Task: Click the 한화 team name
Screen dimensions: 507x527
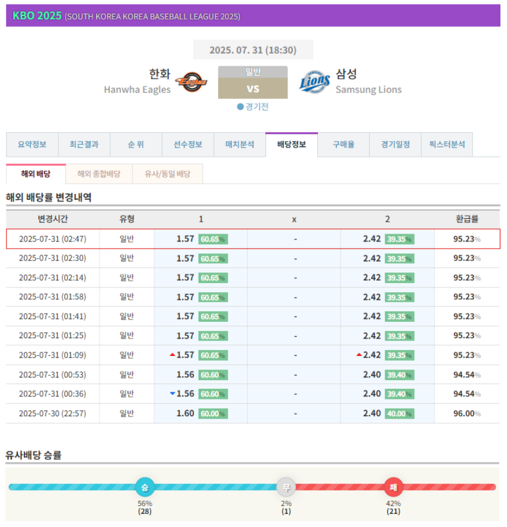Action: [x=160, y=74]
